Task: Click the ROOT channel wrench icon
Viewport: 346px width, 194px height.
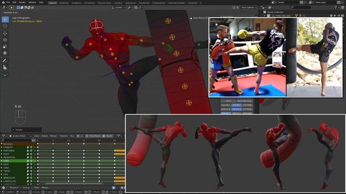Action: (28, 154)
